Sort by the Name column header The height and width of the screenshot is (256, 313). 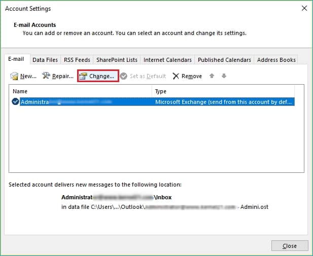pos(80,91)
